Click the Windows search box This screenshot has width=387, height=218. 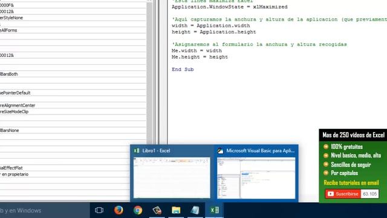point(45,210)
